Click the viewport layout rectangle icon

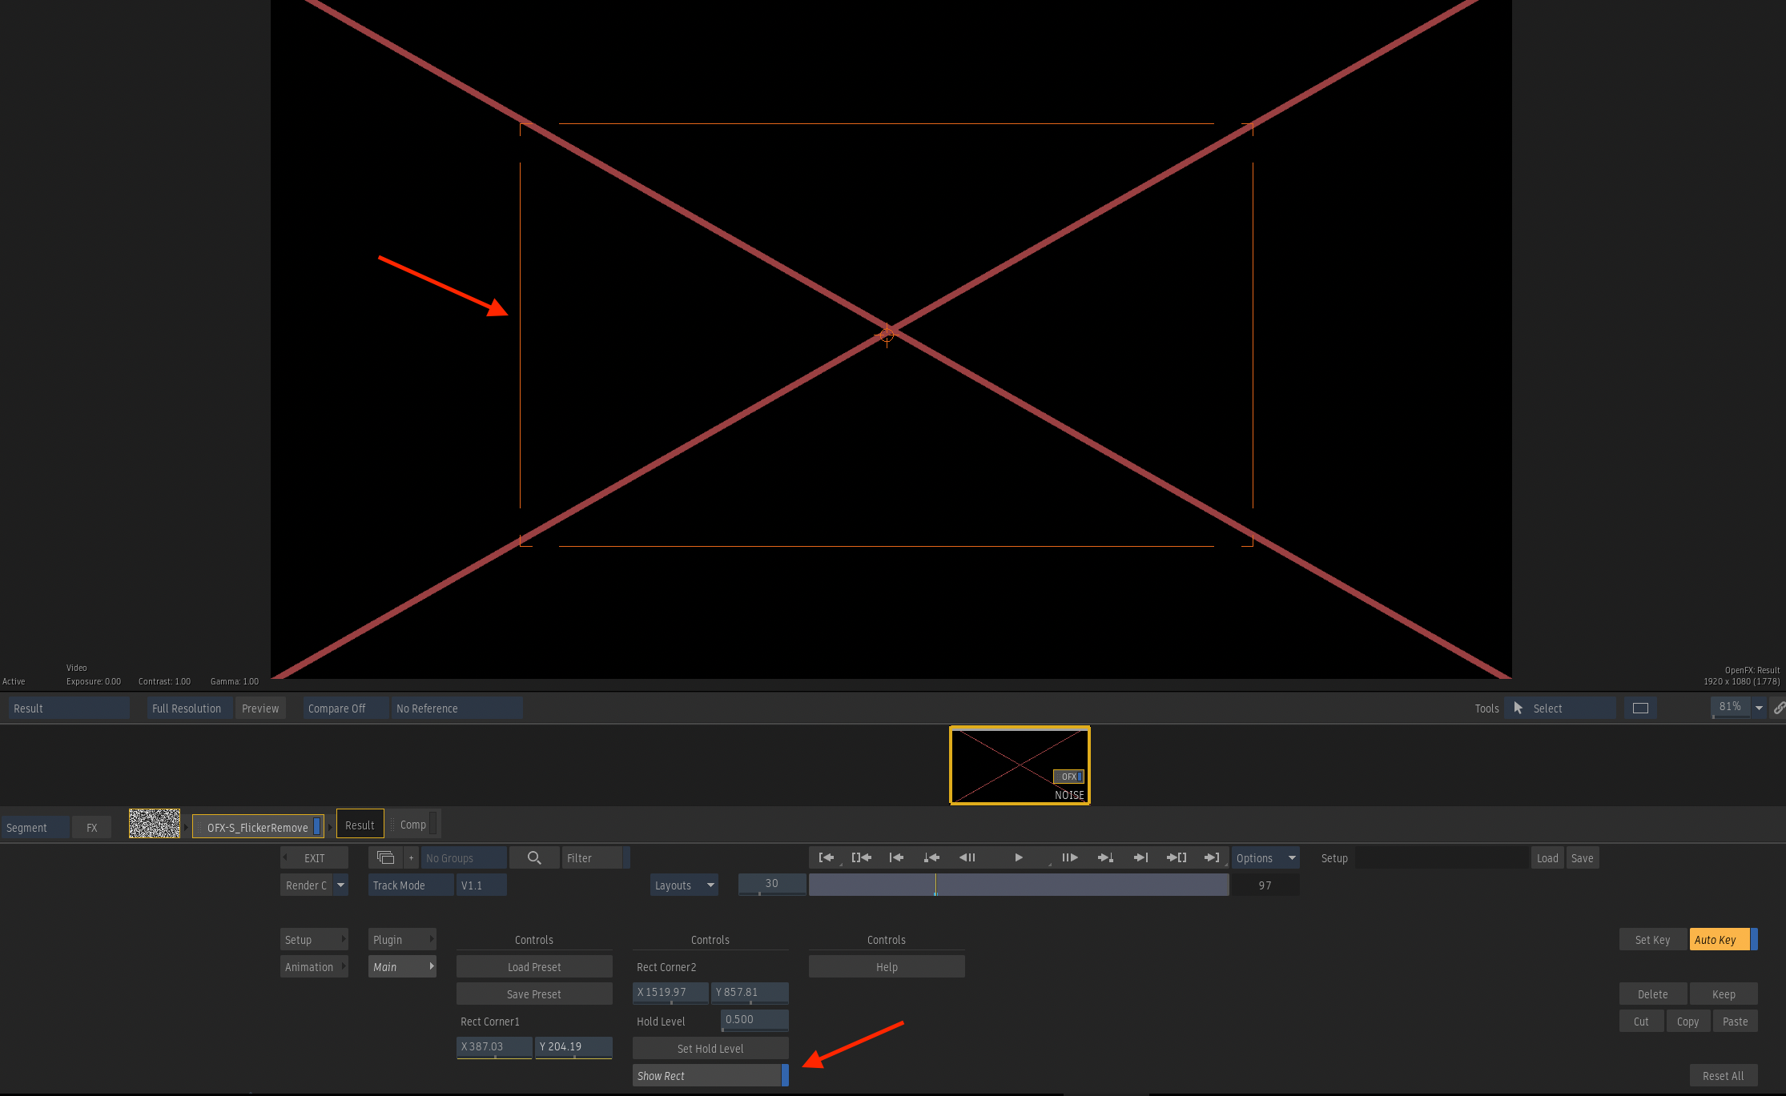pos(1640,709)
